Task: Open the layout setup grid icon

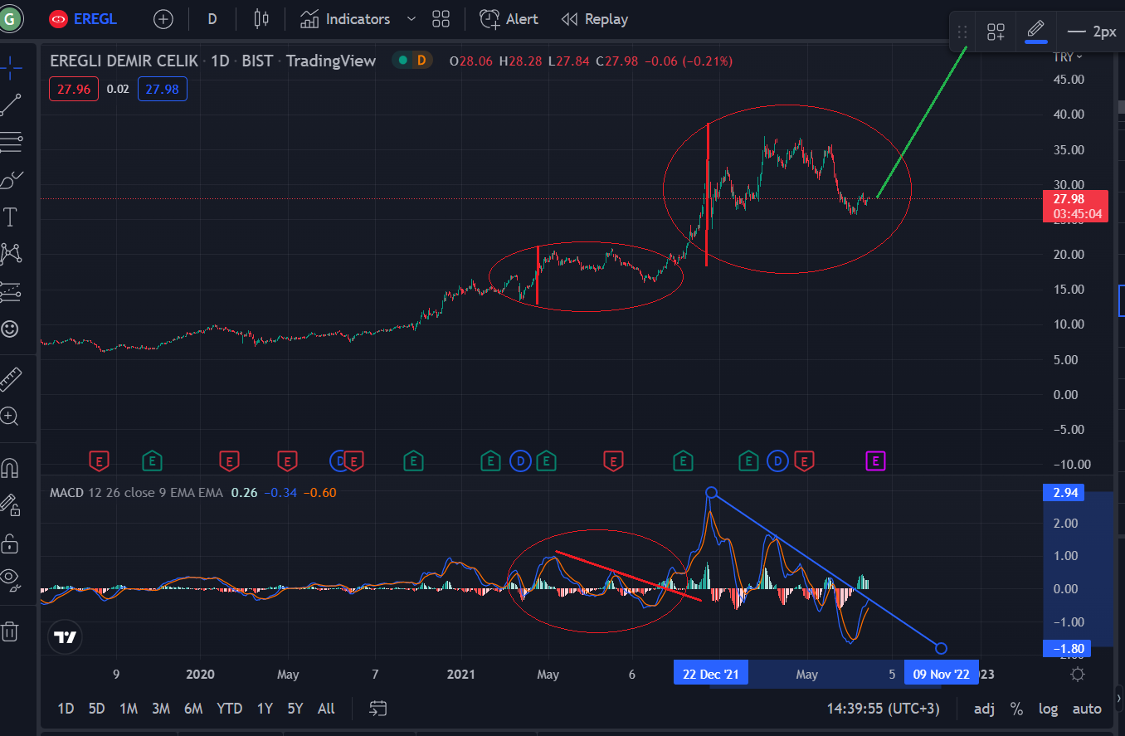Action: coord(441,19)
